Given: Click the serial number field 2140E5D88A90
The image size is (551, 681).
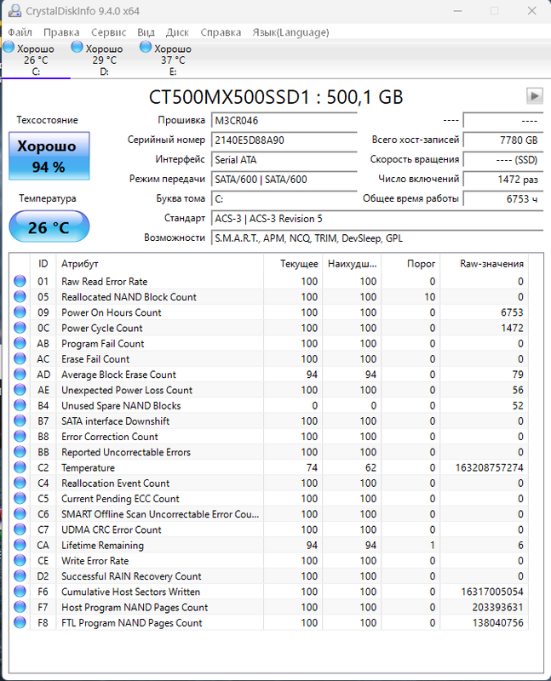Looking at the screenshot, I should (x=284, y=140).
